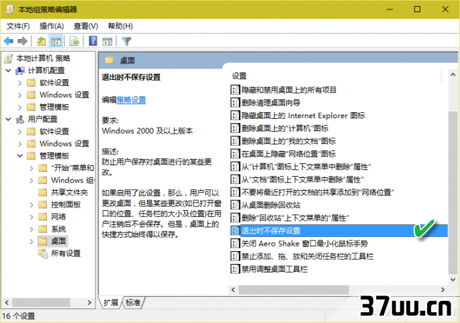Click folder icon of 桌面 in tree
460x323 pixels.
coord(43,241)
